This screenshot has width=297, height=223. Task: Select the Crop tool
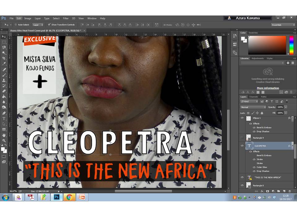[4, 58]
